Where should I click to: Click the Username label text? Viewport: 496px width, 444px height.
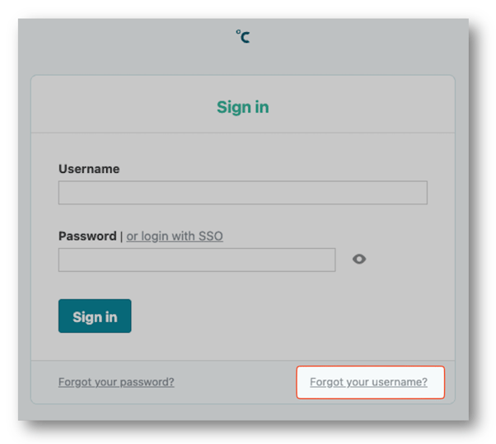click(x=89, y=169)
